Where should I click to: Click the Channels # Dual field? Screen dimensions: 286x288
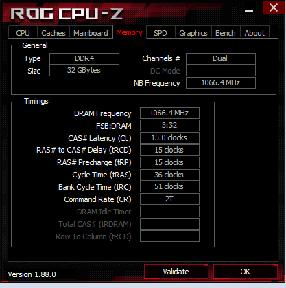coord(221,58)
